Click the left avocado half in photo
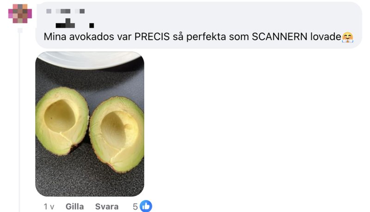Image resolution: width=370 pixels, height=212 pixels. point(62,121)
